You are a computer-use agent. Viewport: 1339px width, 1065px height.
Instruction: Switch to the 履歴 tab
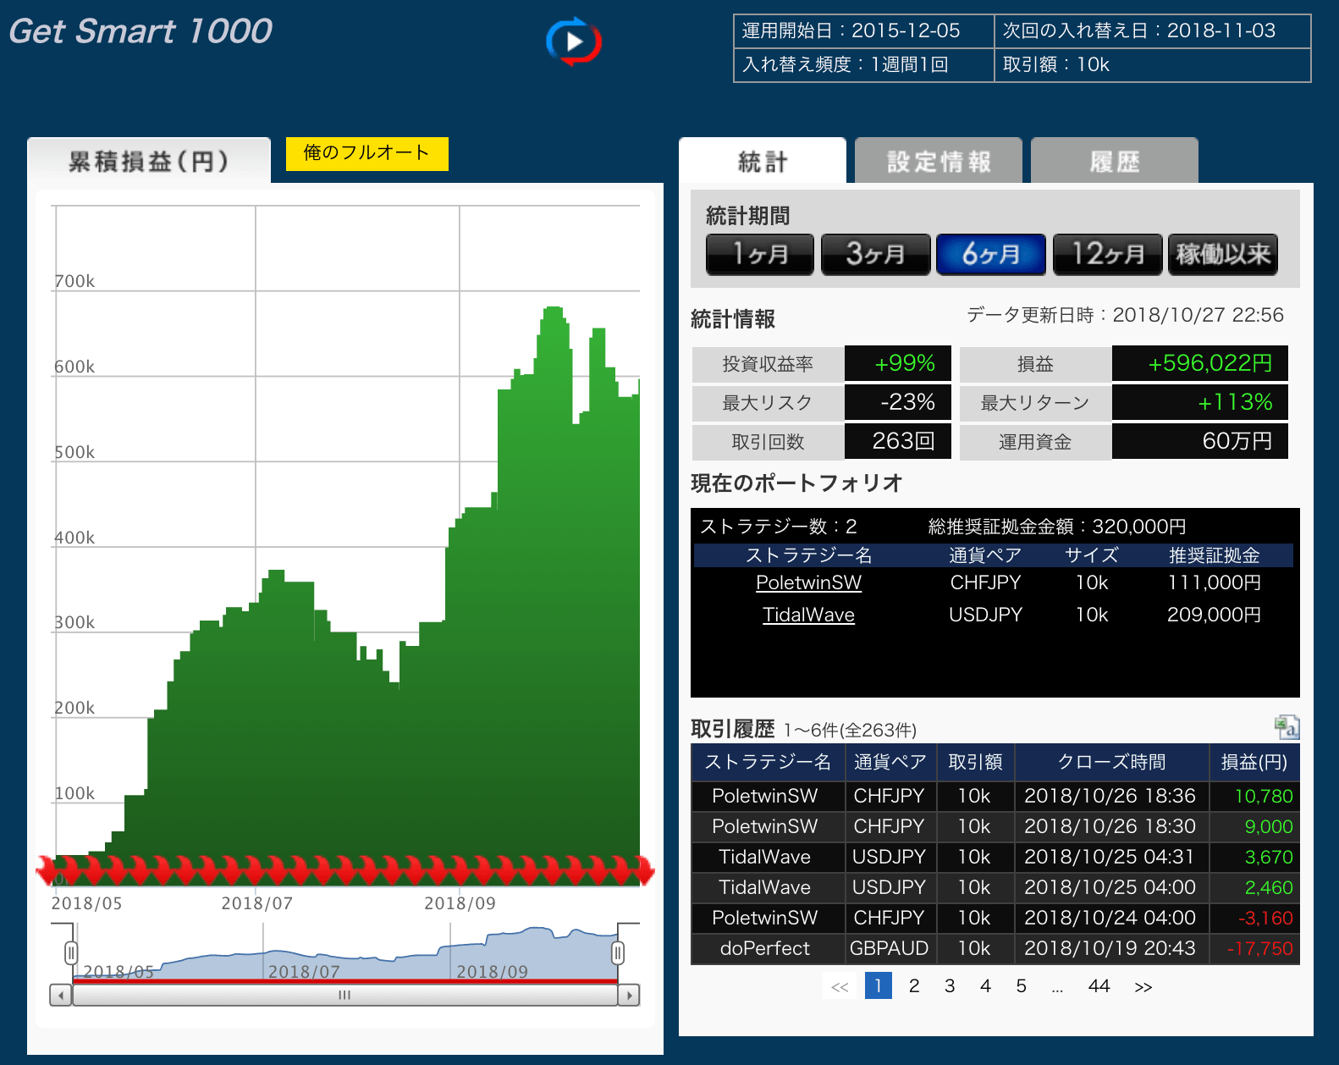click(1115, 161)
